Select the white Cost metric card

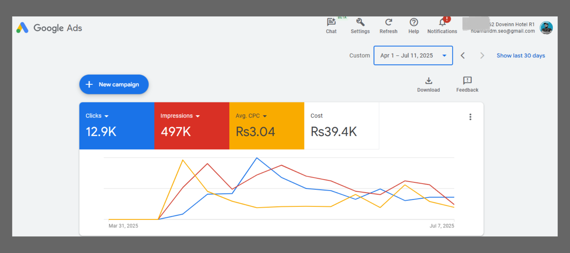(341, 126)
